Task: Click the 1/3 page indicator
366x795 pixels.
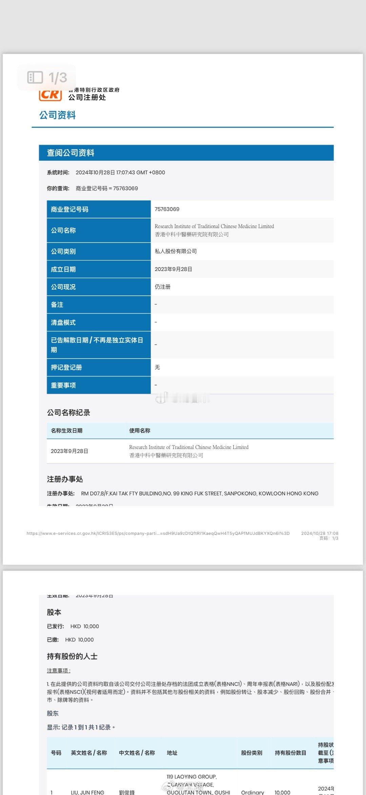Action: (x=58, y=77)
